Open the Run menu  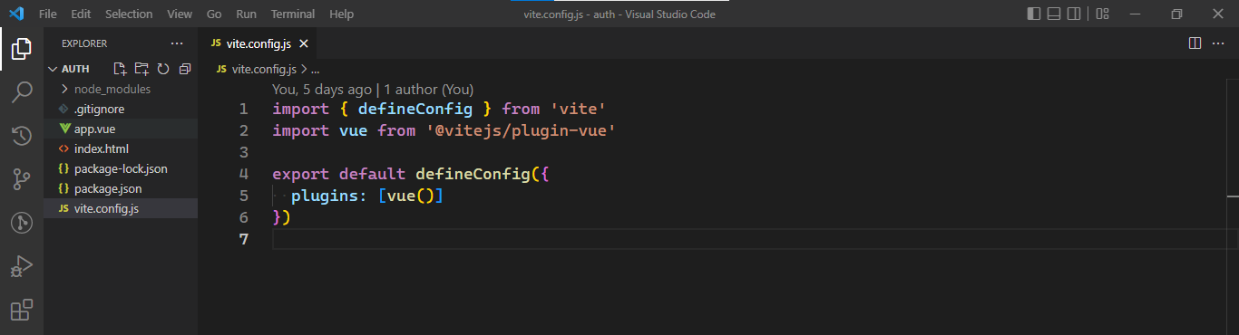[x=246, y=14]
